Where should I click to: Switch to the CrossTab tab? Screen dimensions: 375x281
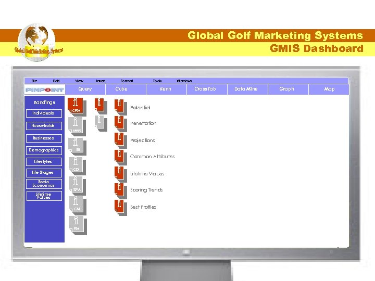click(207, 90)
